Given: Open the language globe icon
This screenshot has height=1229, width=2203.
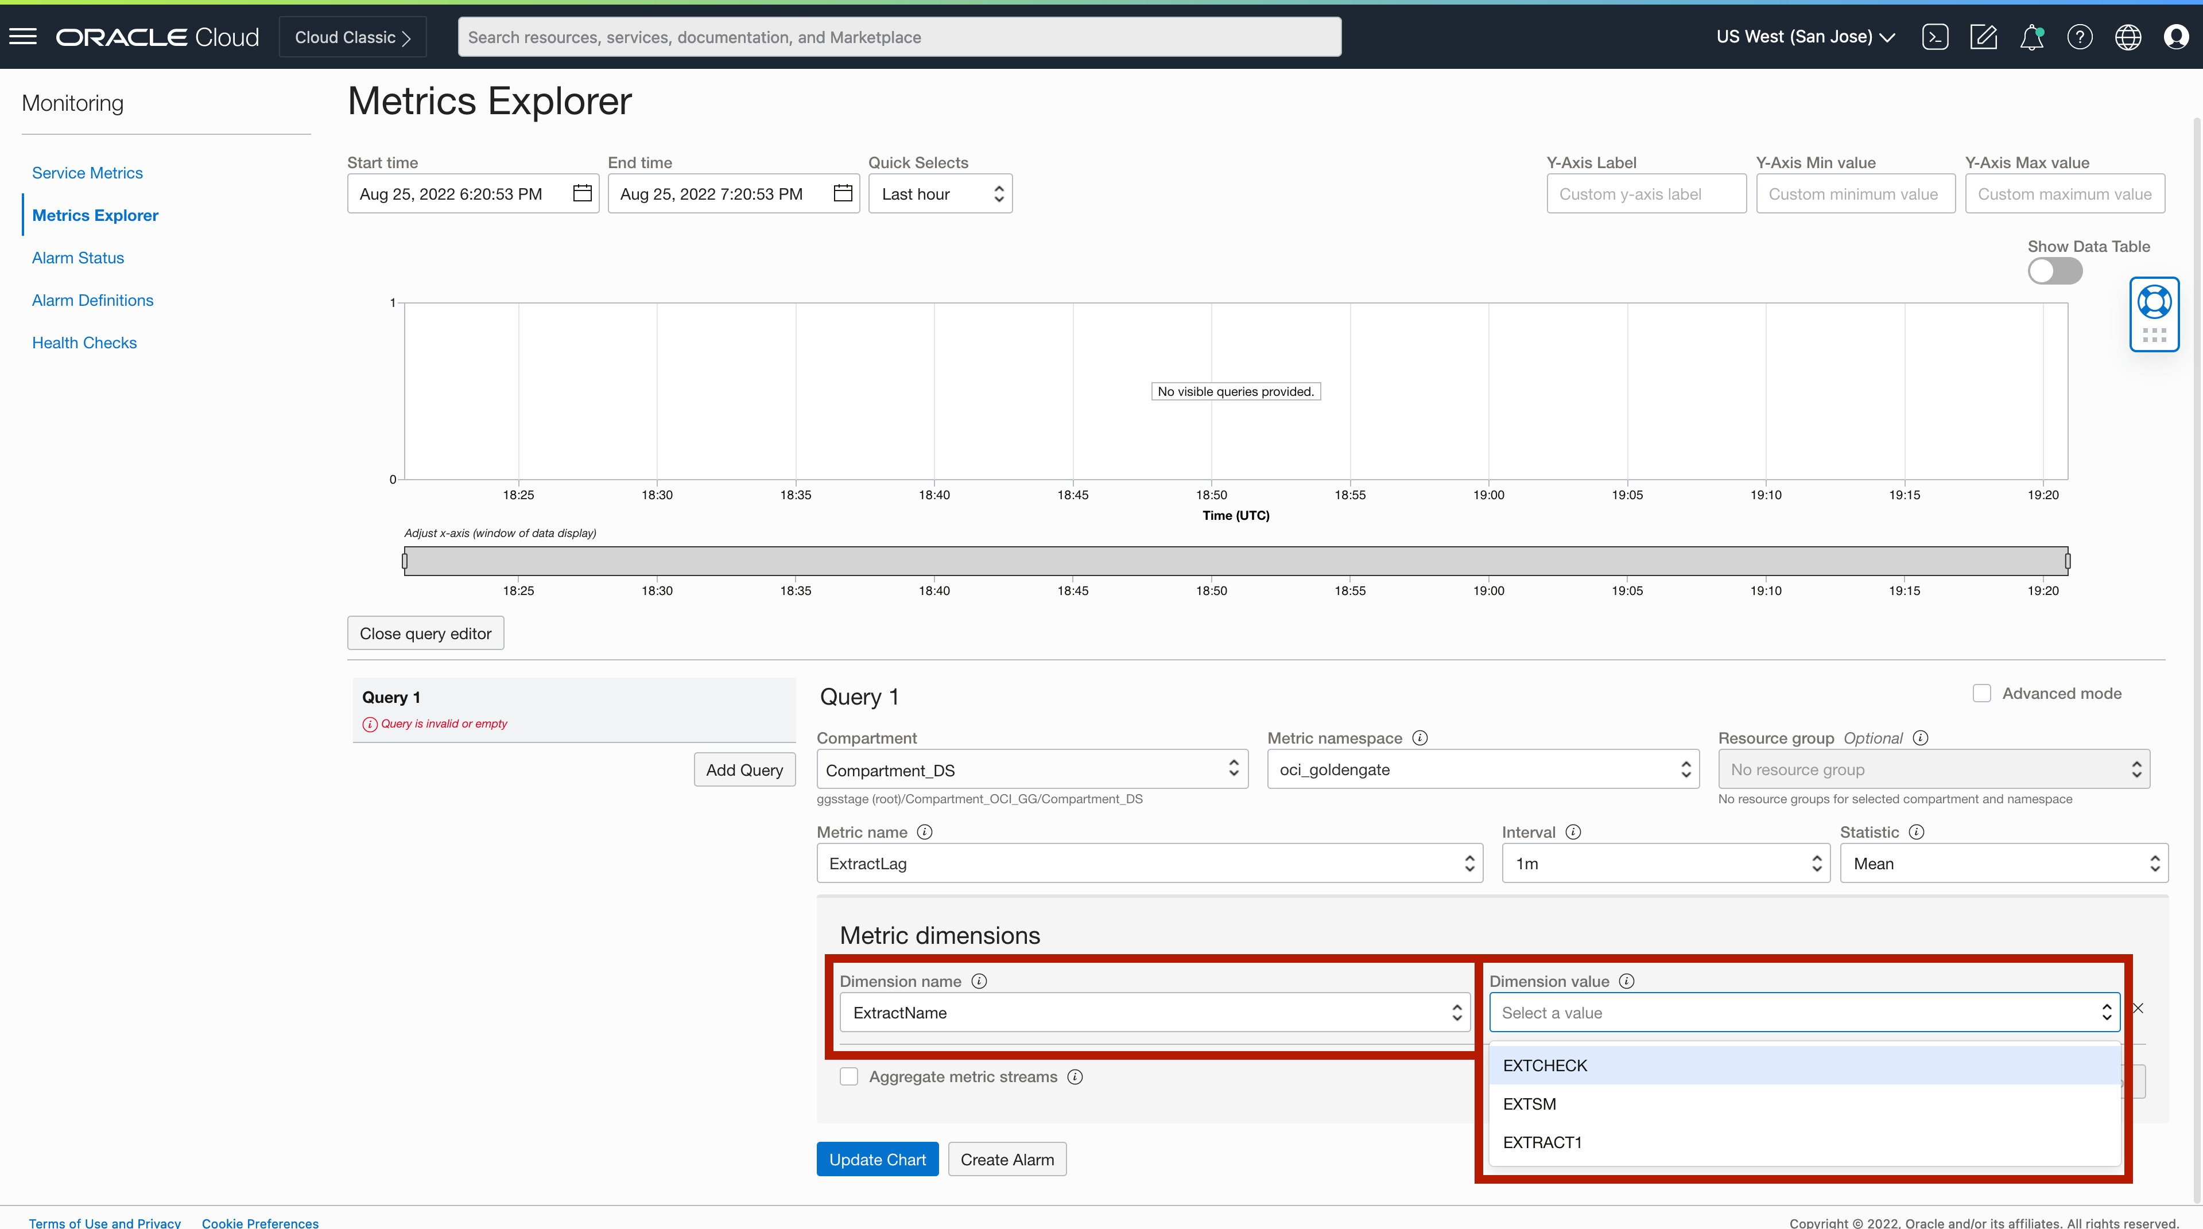Looking at the screenshot, I should tap(2128, 37).
